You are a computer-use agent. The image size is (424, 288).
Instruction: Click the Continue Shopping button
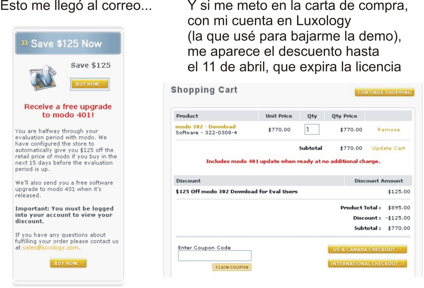[x=384, y=92]
